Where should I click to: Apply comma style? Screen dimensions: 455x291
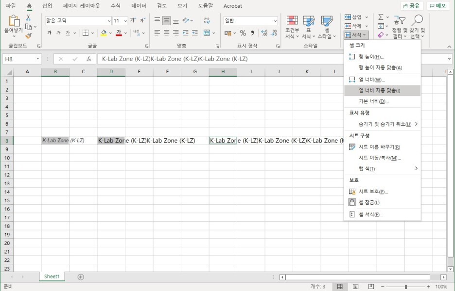click(252, 33)
